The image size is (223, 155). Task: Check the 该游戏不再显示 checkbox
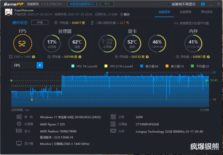pos(169,4)
